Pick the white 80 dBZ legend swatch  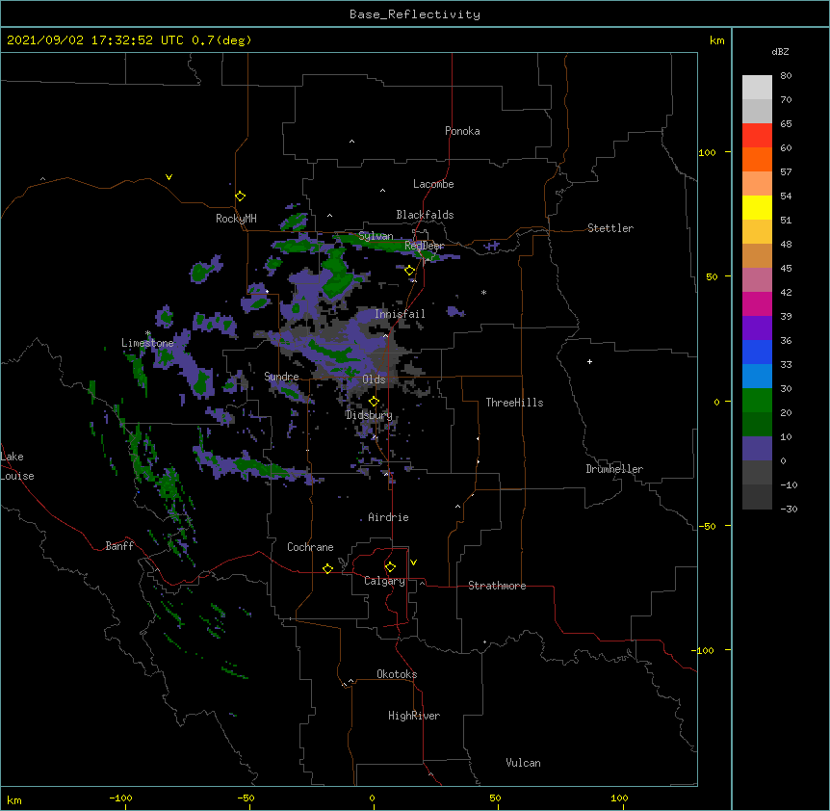click(x=757, y=88)
